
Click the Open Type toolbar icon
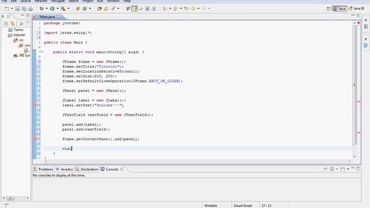coord(99,9)
